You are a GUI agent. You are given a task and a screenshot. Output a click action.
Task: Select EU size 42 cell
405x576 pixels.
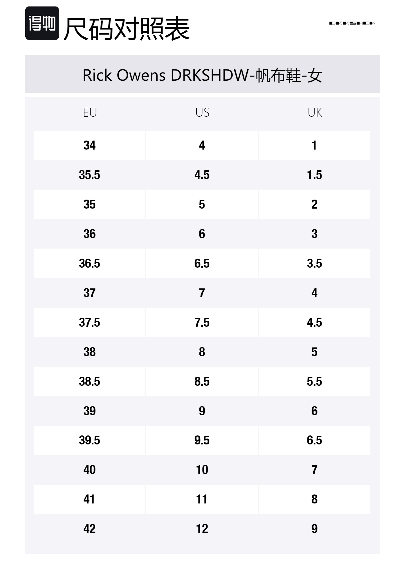point(89,529)
